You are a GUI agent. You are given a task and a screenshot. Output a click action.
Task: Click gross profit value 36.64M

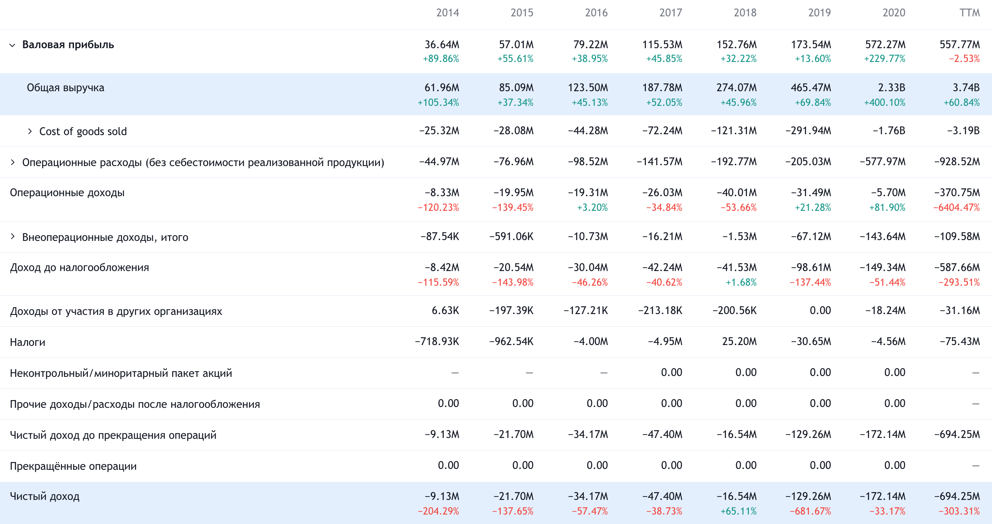point(442,45)
